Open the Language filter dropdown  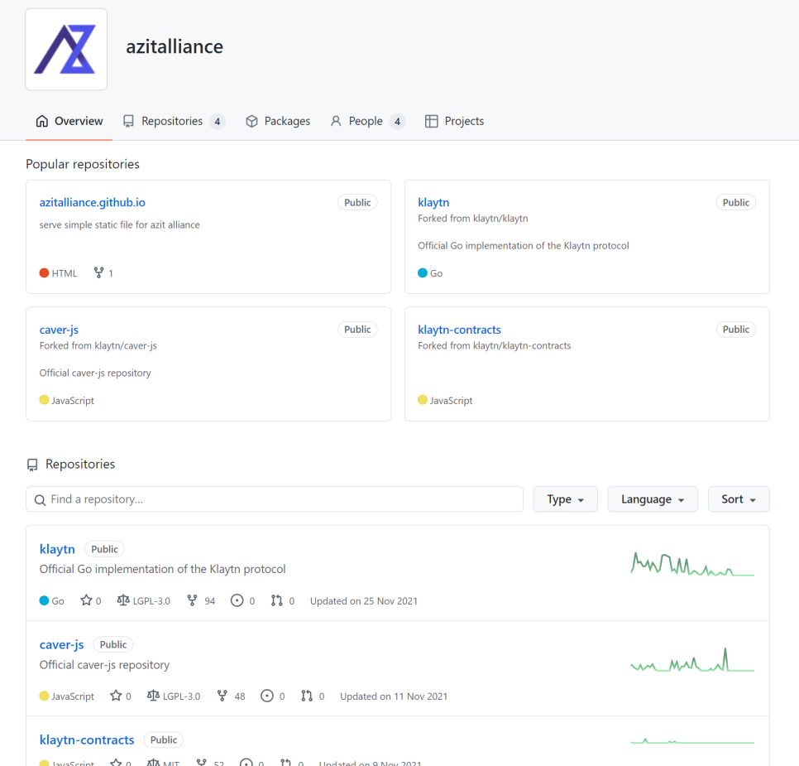coord(653,499)
